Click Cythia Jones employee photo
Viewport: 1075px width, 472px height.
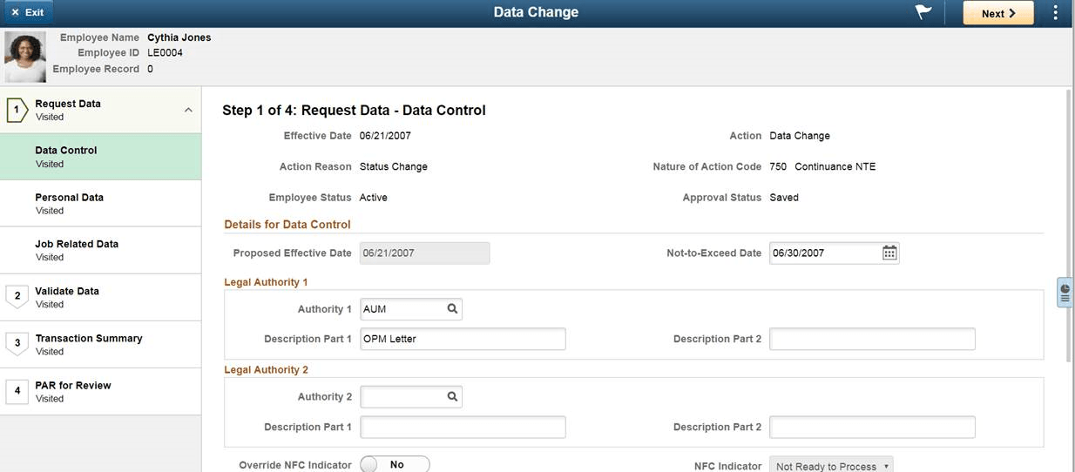pyautogui.click(x=25, y=57)
